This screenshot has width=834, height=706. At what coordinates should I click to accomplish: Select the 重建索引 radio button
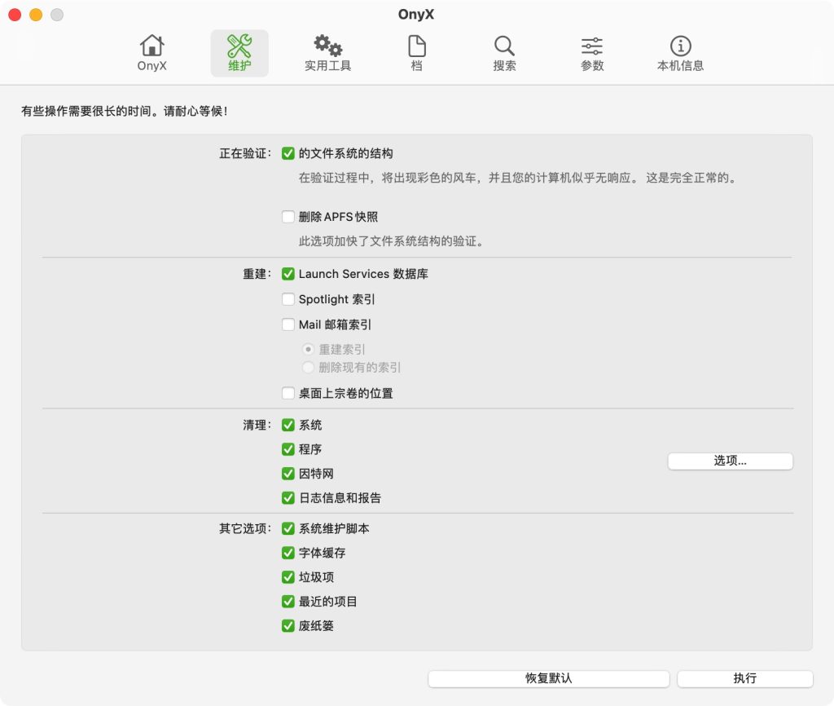308,349
